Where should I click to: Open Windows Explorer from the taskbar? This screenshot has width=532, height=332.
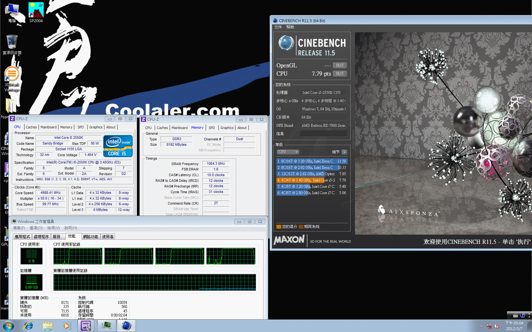47,326
